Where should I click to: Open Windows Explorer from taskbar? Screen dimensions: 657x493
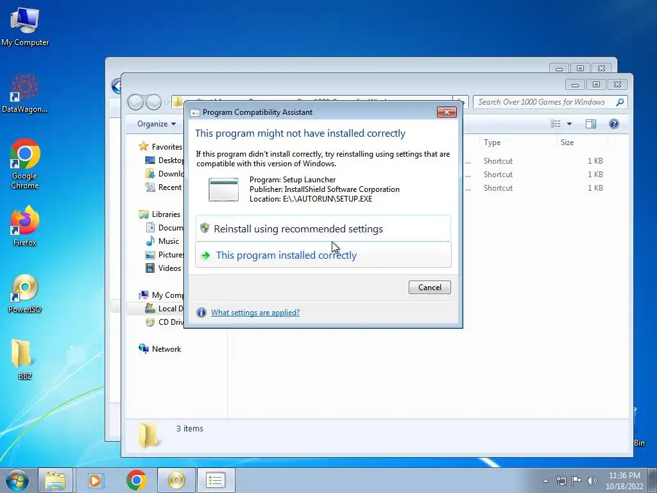coord(55,480)
